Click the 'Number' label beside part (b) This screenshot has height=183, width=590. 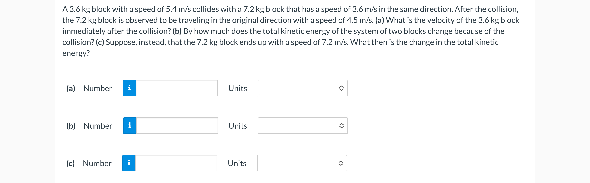[x=98, y=126]
